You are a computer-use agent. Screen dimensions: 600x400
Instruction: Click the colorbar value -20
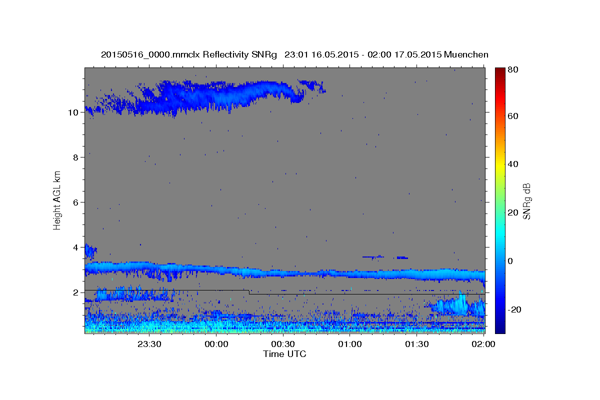point(515,309)
